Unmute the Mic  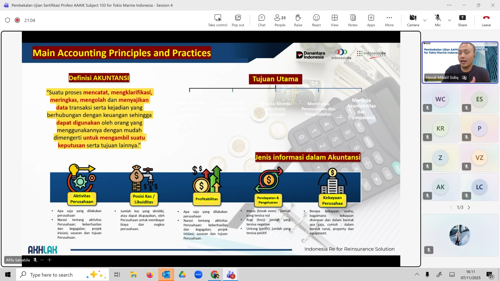pyautogui.click(x=438, y=20)
